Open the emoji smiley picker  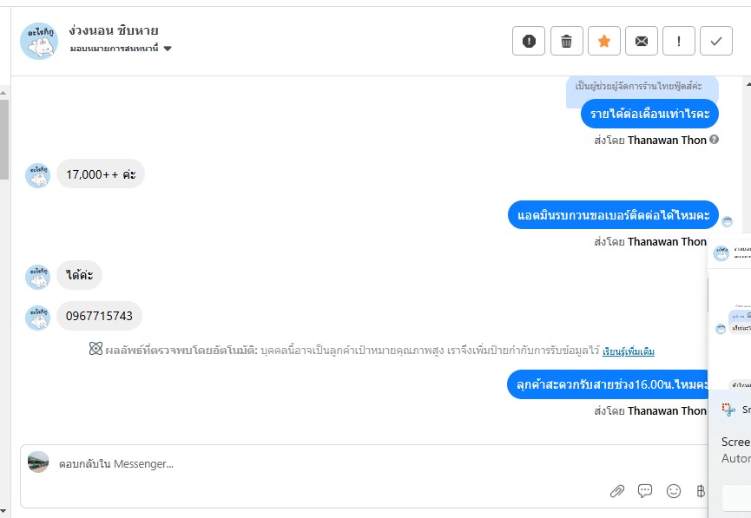674,491
